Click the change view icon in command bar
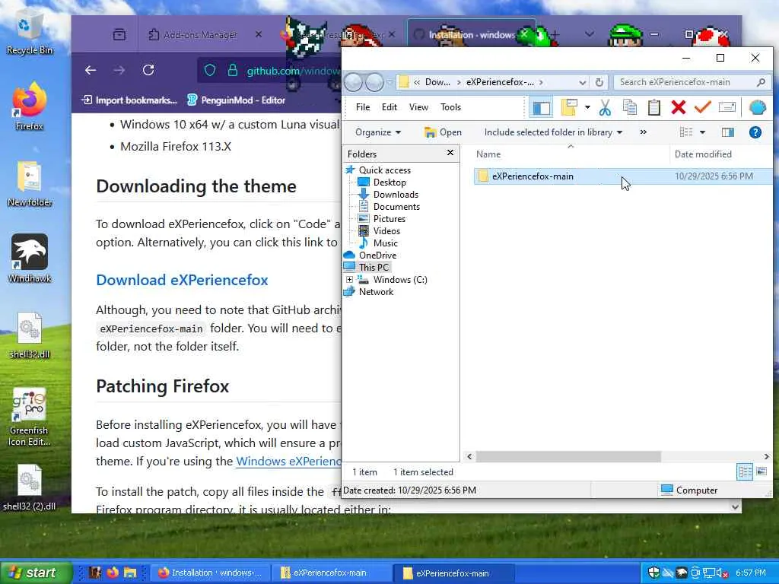This screenshot has width=779, height=584. [686, 132]
